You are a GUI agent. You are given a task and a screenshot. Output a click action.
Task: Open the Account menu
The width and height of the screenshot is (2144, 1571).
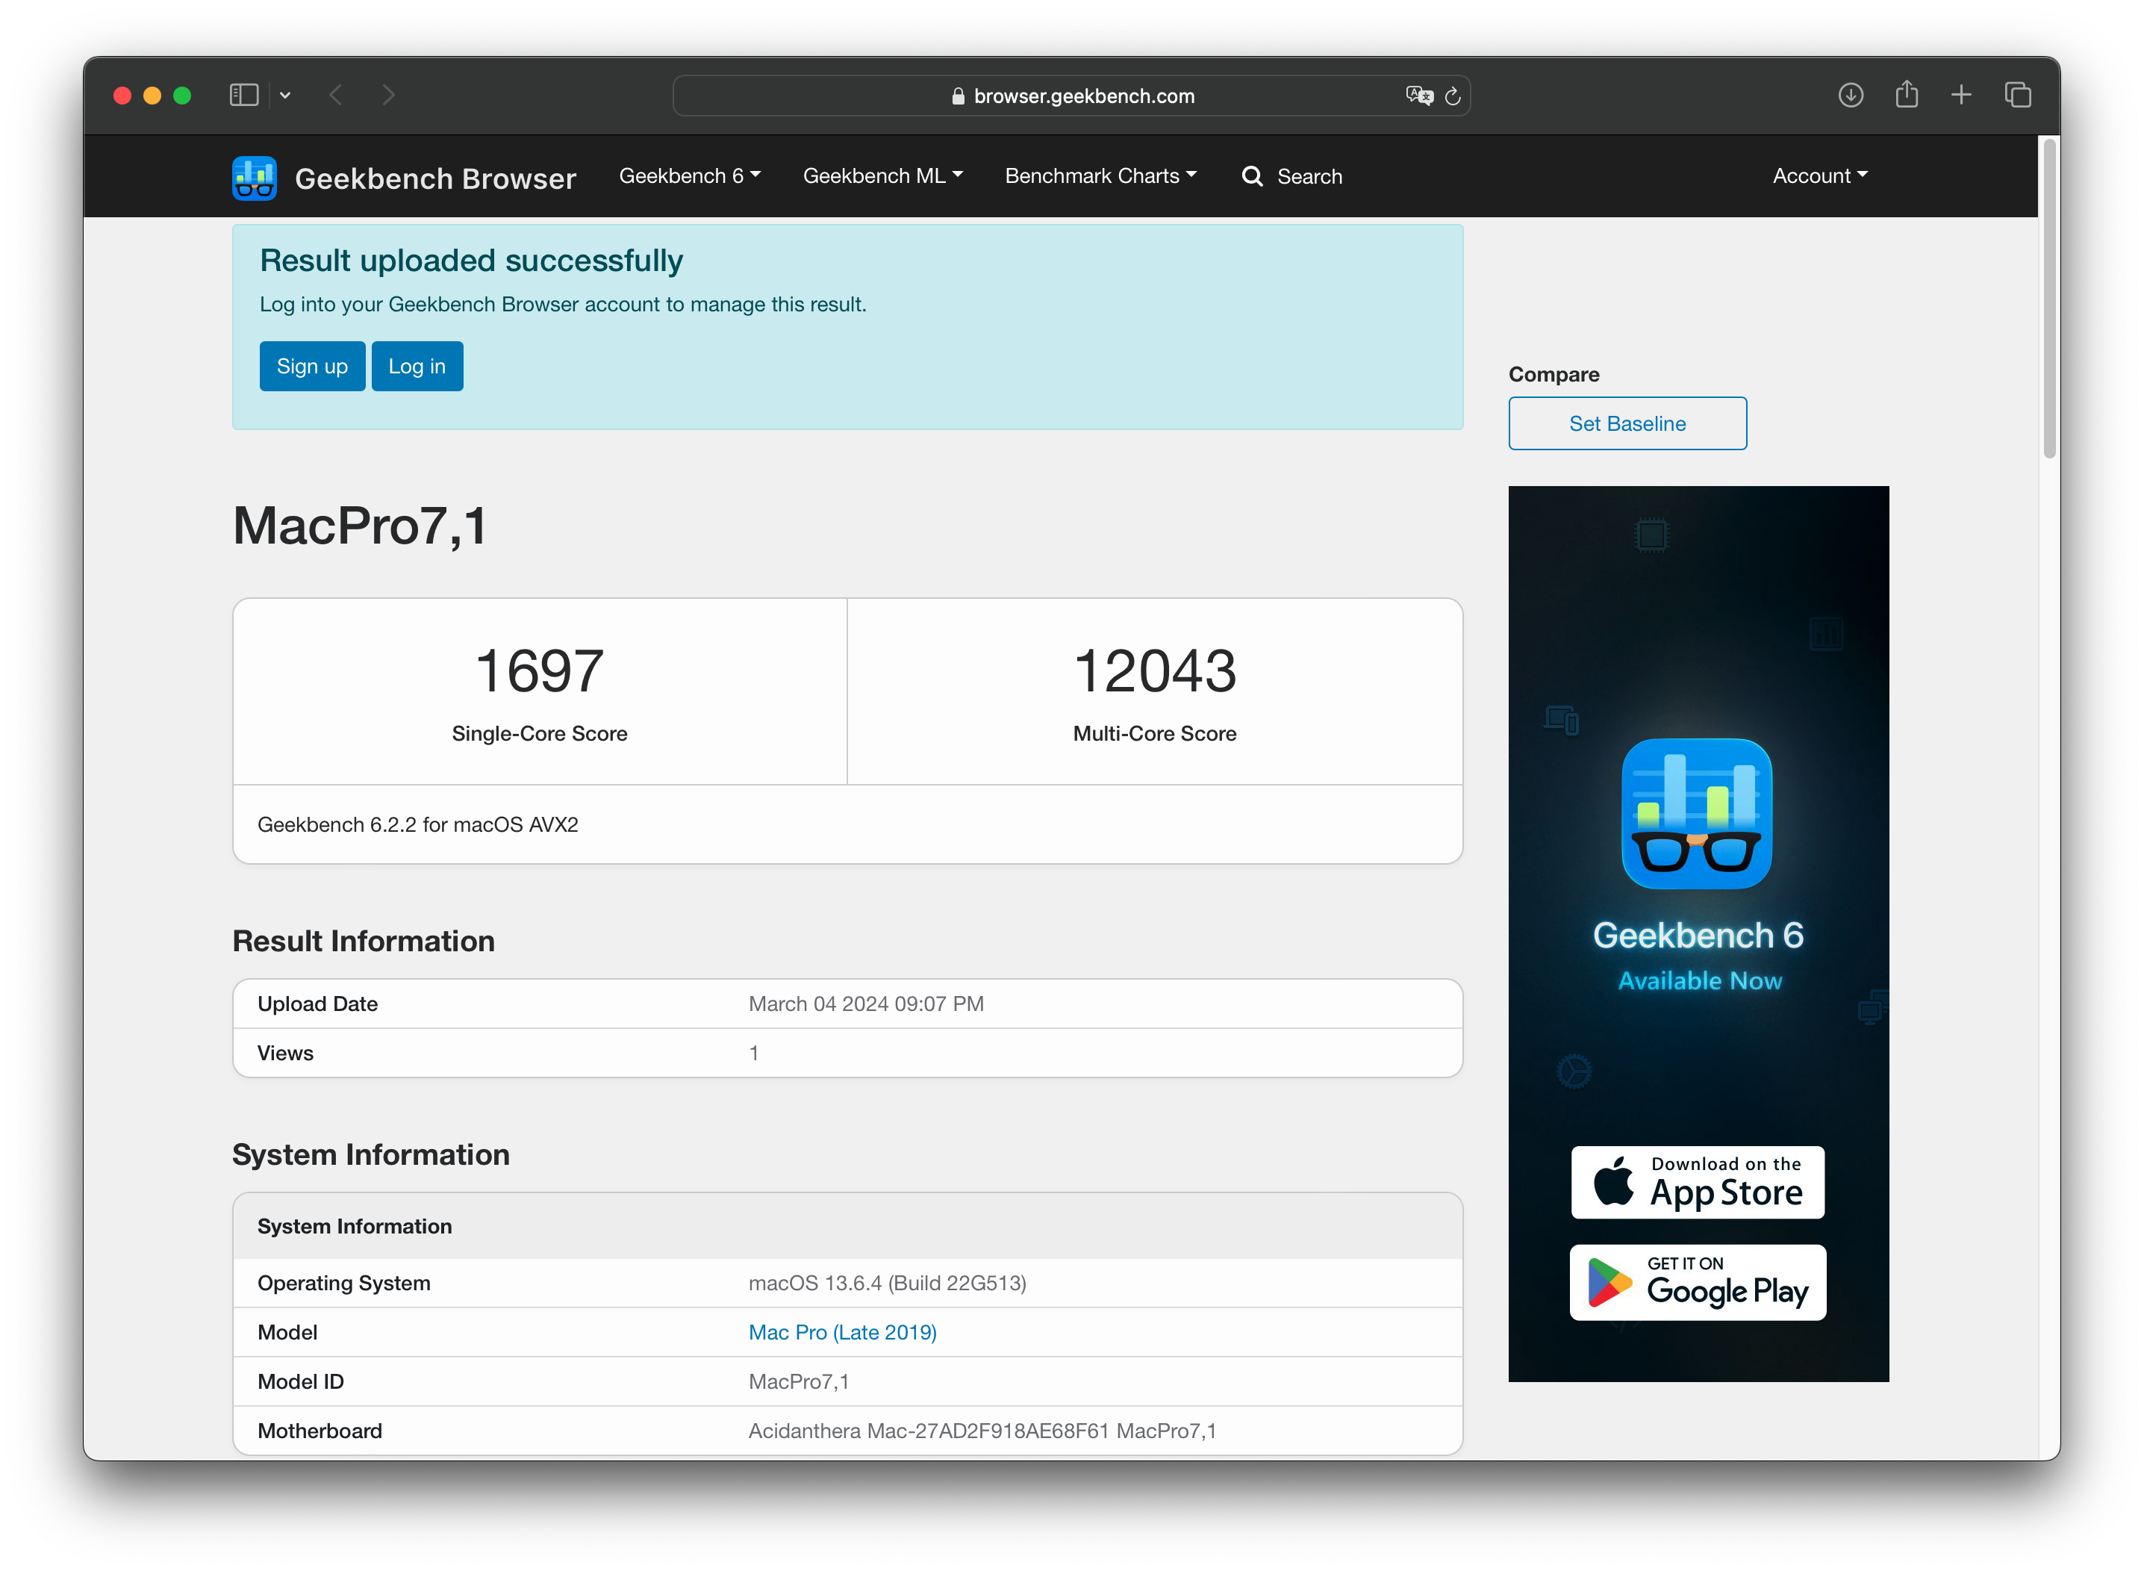pos(1819,176)
